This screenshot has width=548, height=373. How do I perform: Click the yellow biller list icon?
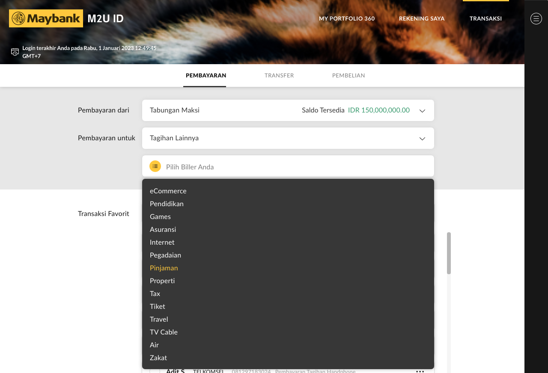[x=155, y=166]
